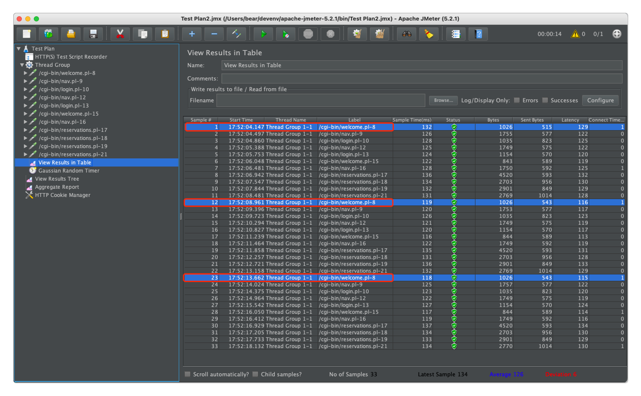This screenshot has width=641, height=396.
Task: Click Start no pauses icon
Action: pos(286,34)
